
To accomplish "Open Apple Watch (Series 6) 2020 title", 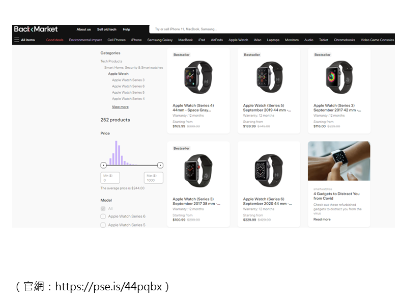I will [x=267, y=201].
